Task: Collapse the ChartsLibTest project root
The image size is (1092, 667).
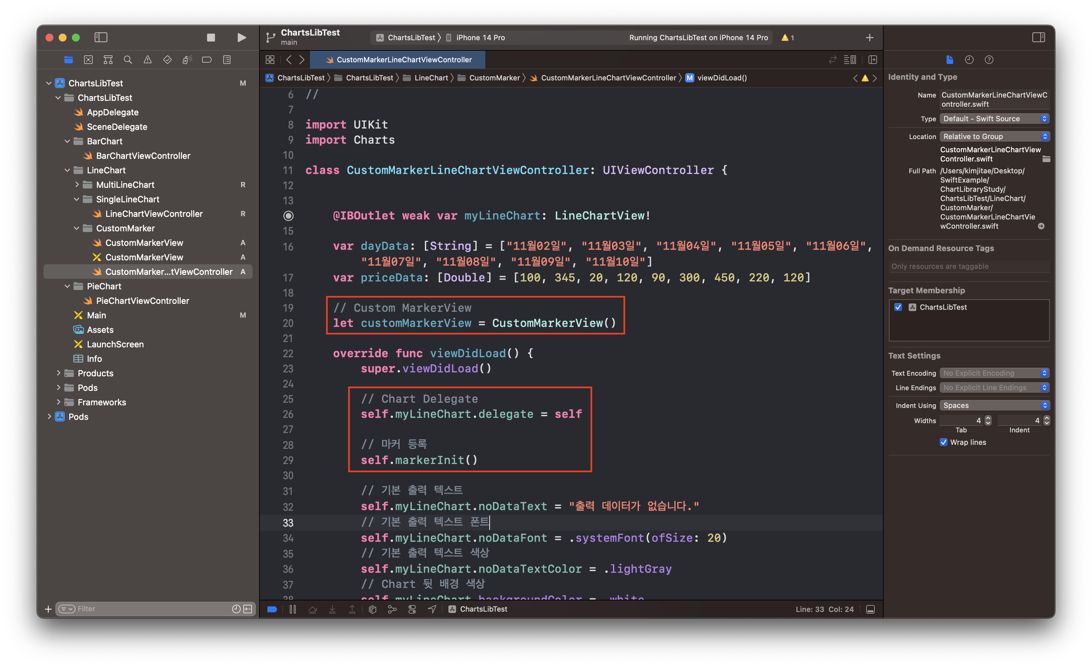Action: coord(49,83)
